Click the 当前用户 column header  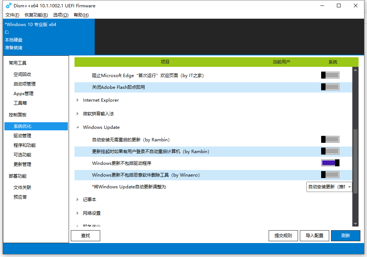[x=281, y=62]
